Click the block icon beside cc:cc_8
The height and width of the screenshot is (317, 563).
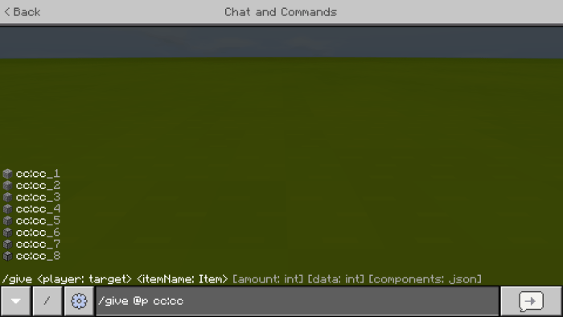(7, 257)
